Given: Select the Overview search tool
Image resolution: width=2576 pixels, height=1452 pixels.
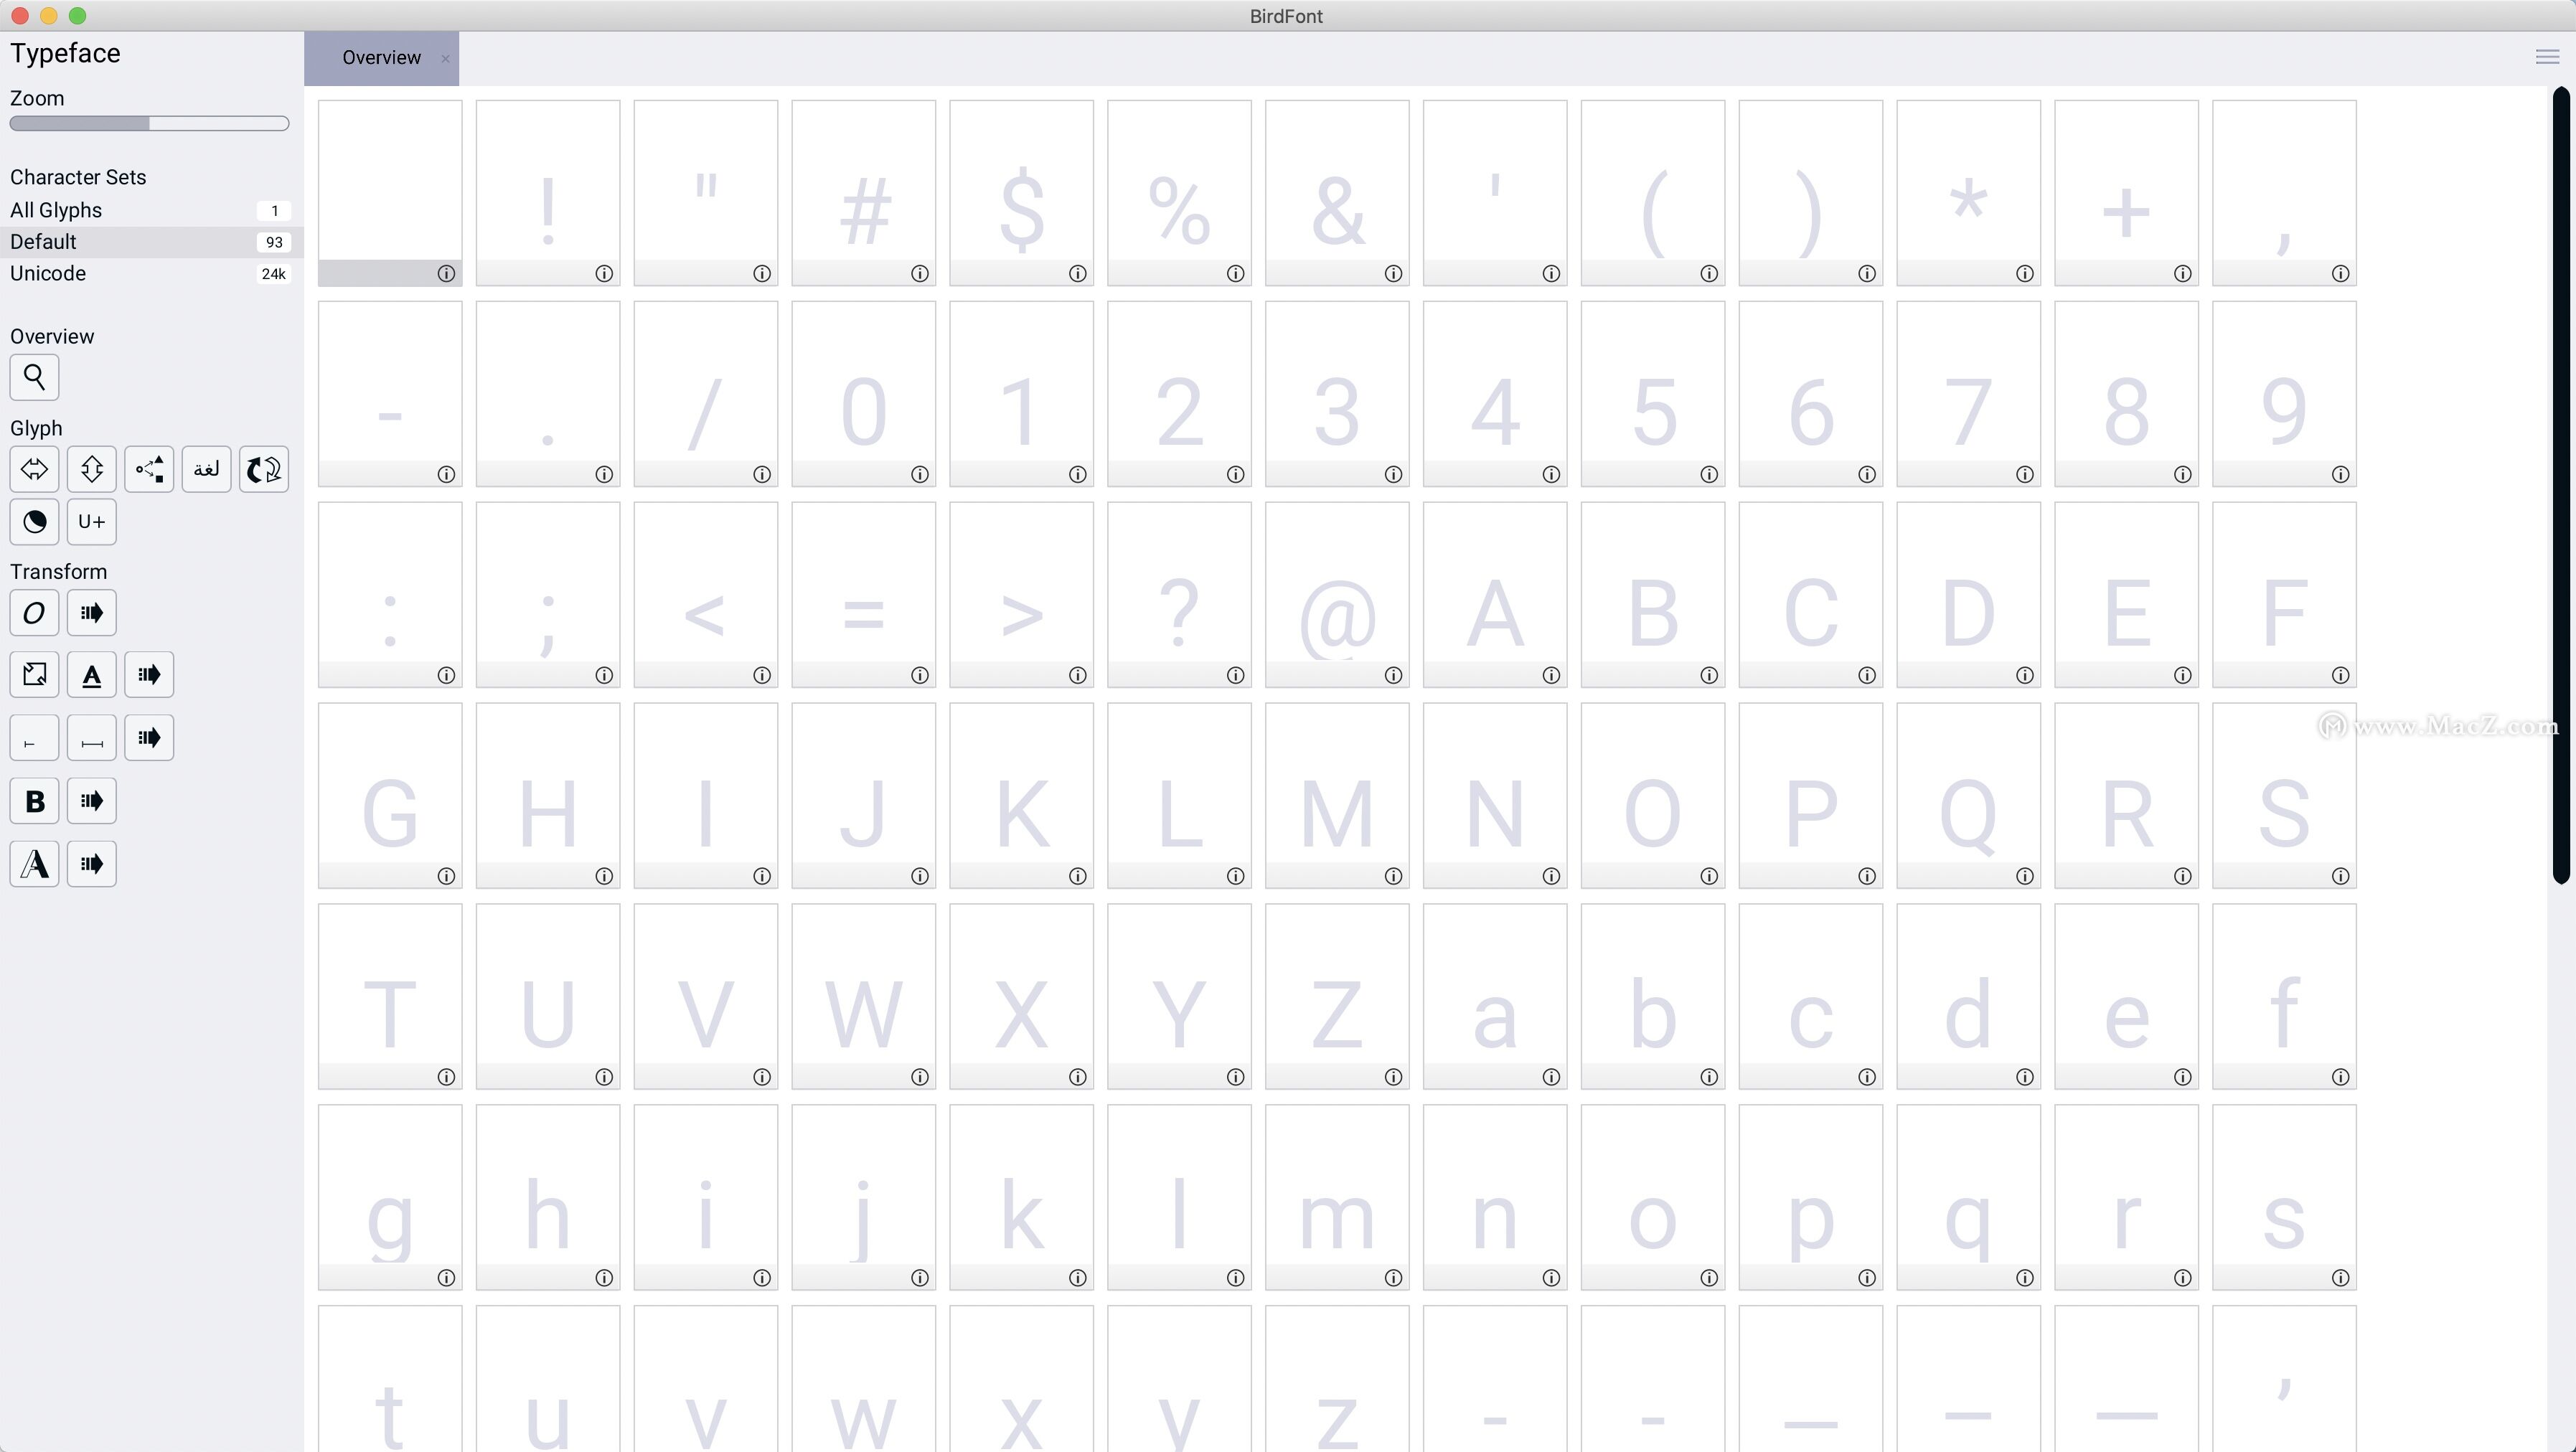Looking at the screenshot, I should pos(34,377).
